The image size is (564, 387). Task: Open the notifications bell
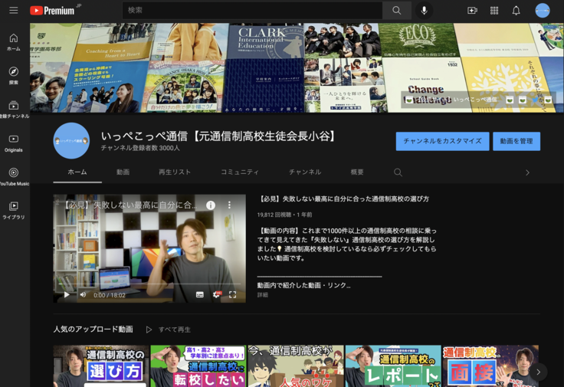point(516,11)
